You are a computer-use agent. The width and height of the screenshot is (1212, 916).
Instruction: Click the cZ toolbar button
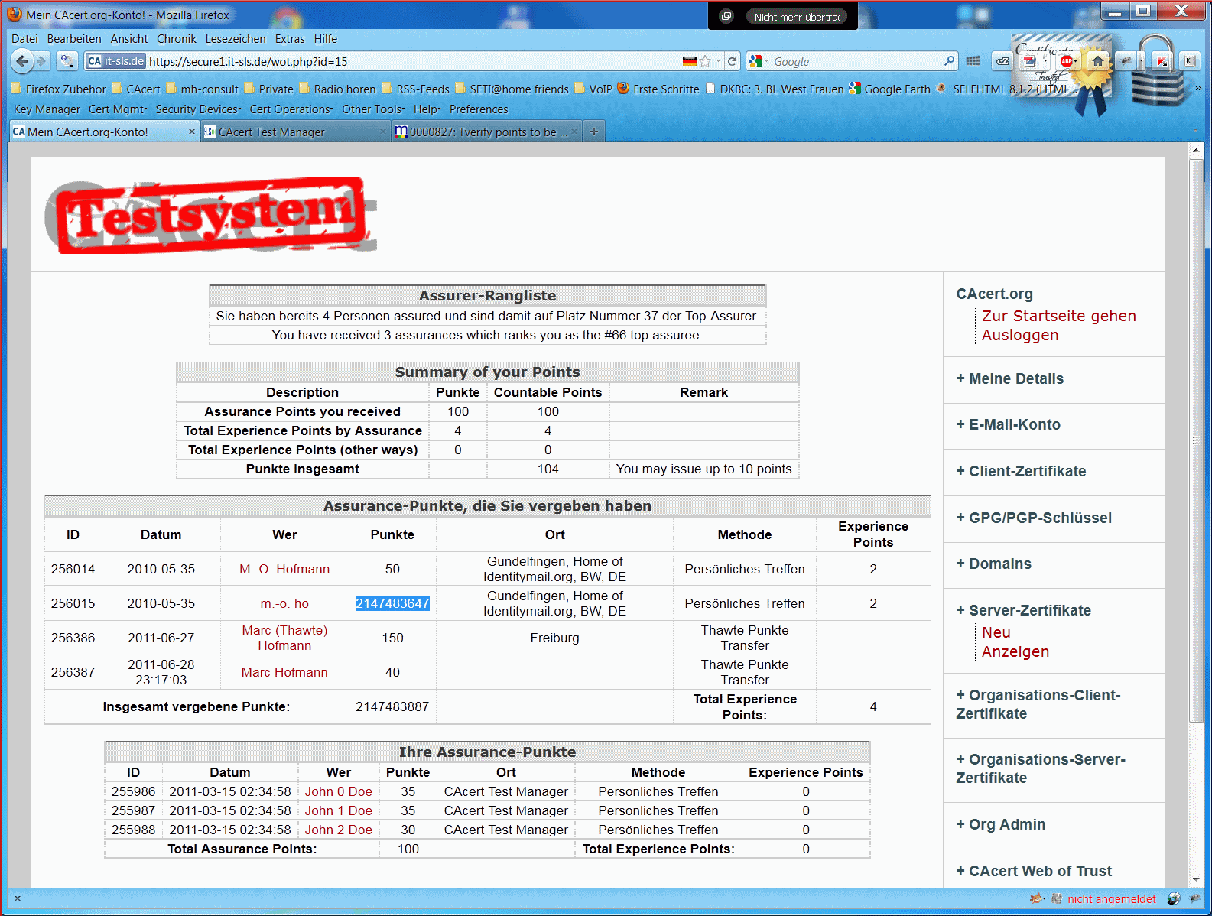tap(1002, 62)
